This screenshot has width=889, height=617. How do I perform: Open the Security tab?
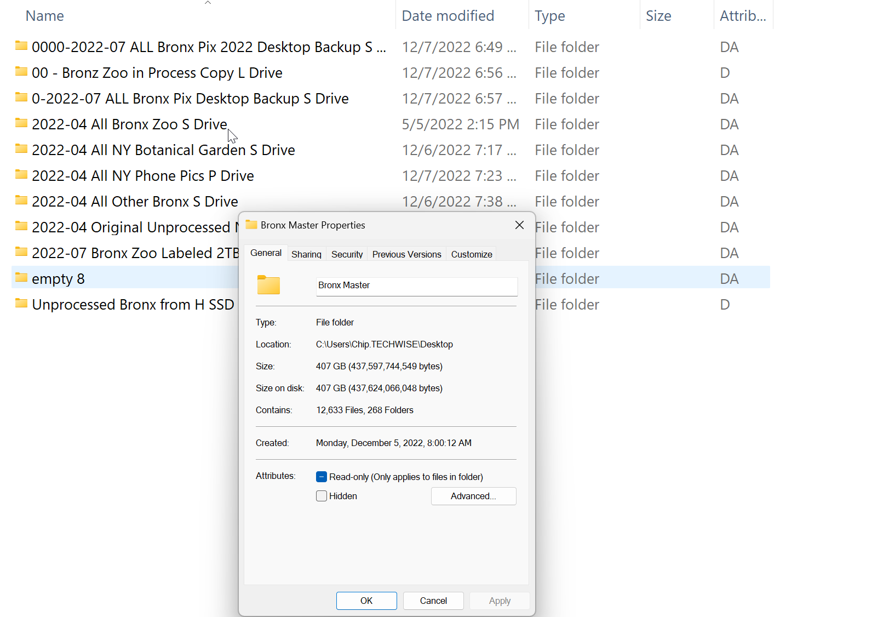(346, 254)
